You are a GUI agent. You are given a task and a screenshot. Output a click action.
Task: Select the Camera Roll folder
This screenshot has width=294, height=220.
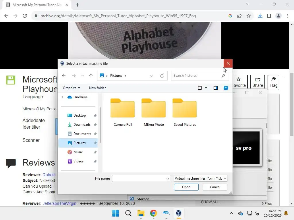click(x=123, y=112)
